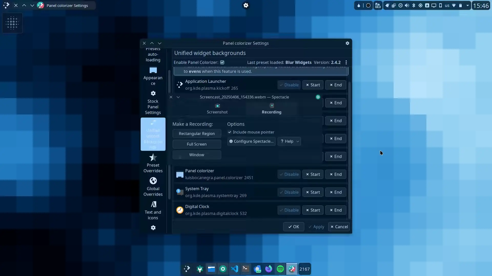Toggle the Enable Panel Colorizer checkbox

click(222, 62)
